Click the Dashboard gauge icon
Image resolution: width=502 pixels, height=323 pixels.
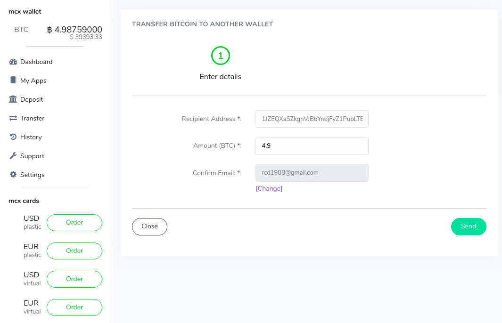13,62
